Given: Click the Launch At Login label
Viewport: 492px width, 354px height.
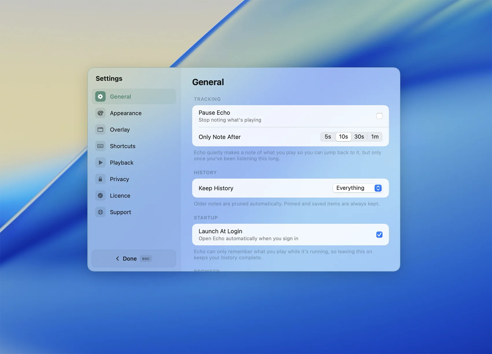Looking at the screenshot, I should (x=221, y=231).
